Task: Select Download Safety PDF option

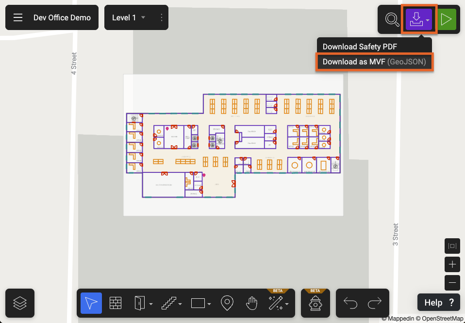Action: pos(360,47)
